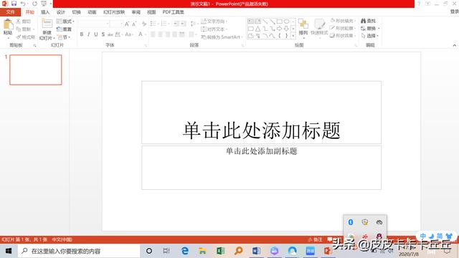Viewport: 459px width, 258px height.
Task: Click the clear formatting icon
Action: 144,24
